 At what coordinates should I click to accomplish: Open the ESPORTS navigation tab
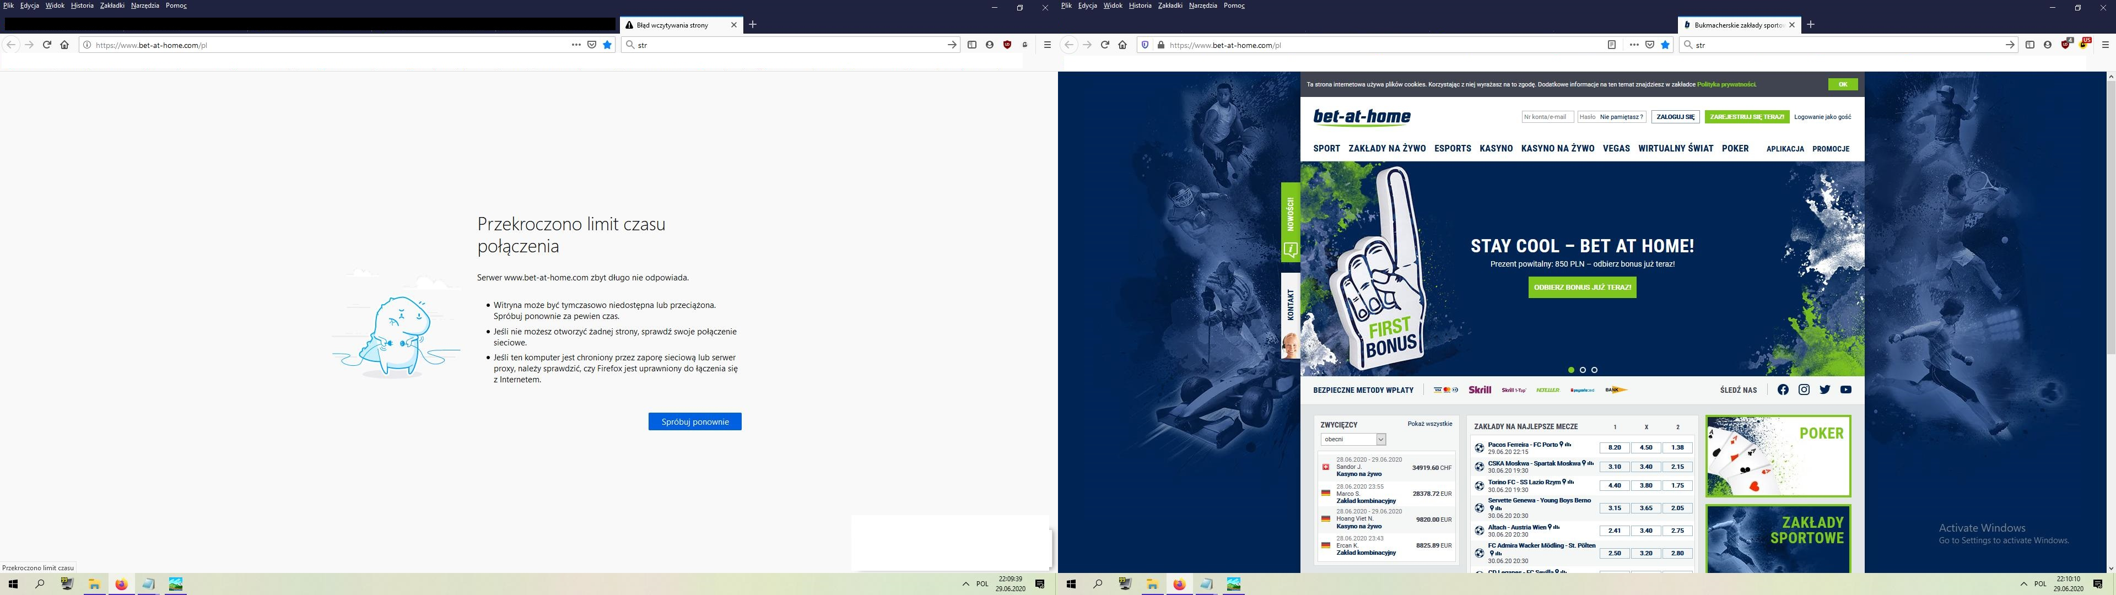1453,149
